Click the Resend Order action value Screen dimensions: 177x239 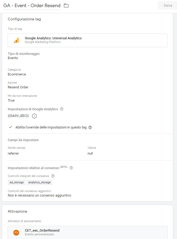18,87
